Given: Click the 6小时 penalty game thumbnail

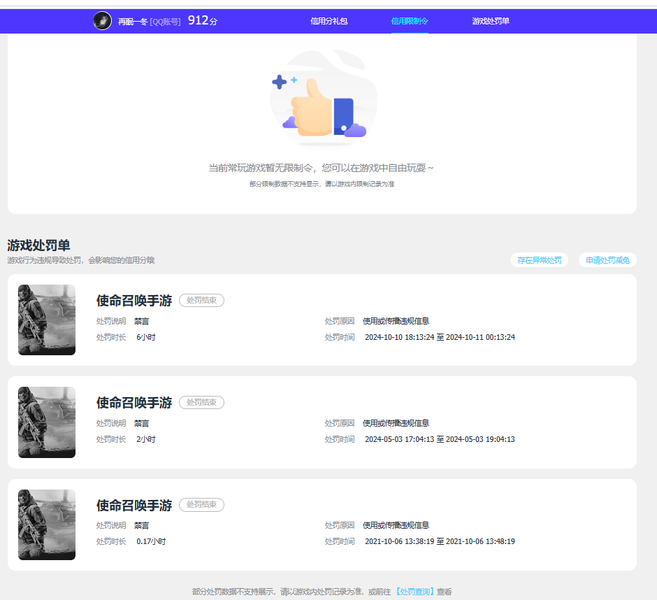Looking at the screenshot, I should click(x=47, y=320).
